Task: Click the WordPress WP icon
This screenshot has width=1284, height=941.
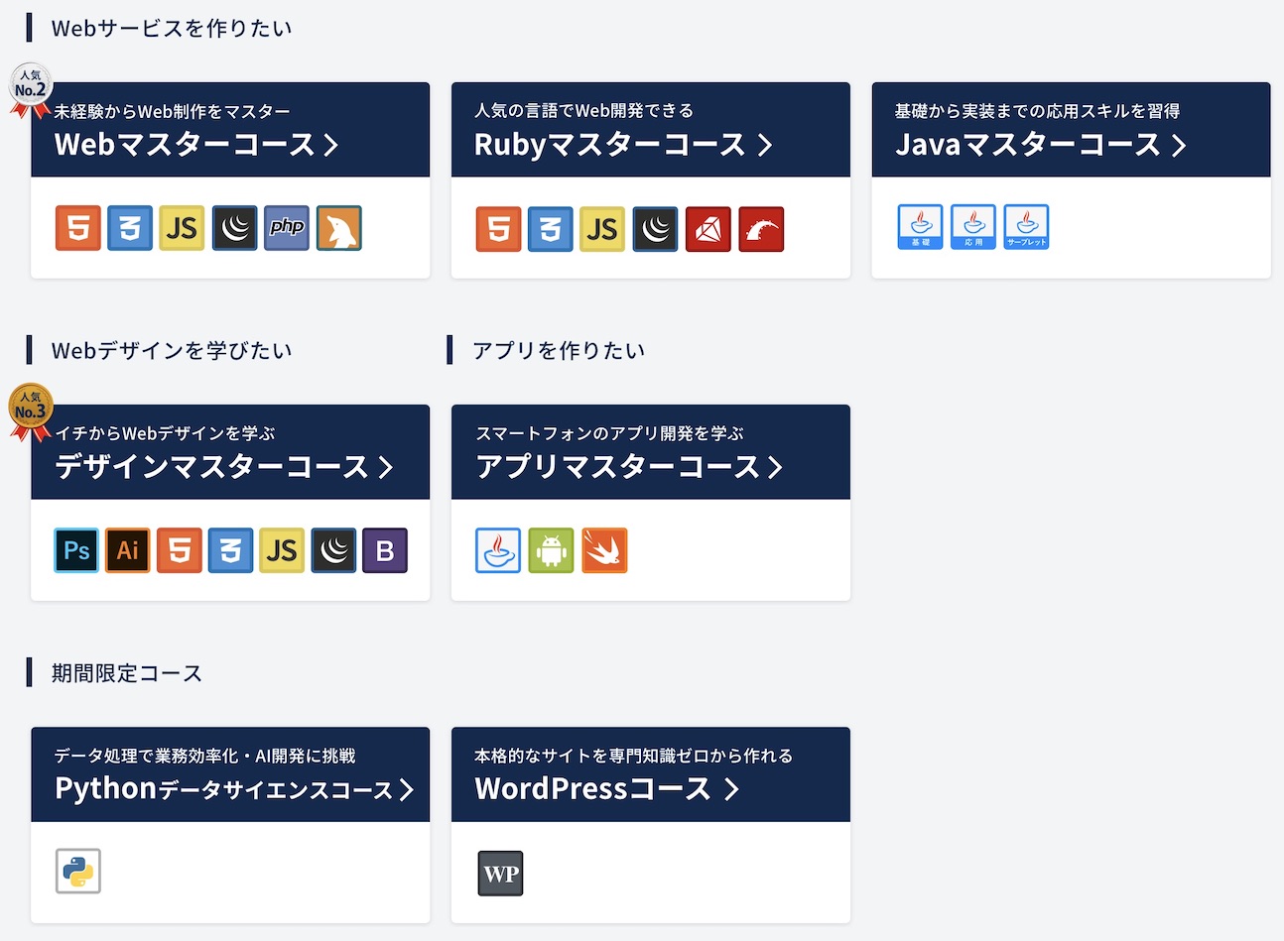Action: (x=500, y=874)
